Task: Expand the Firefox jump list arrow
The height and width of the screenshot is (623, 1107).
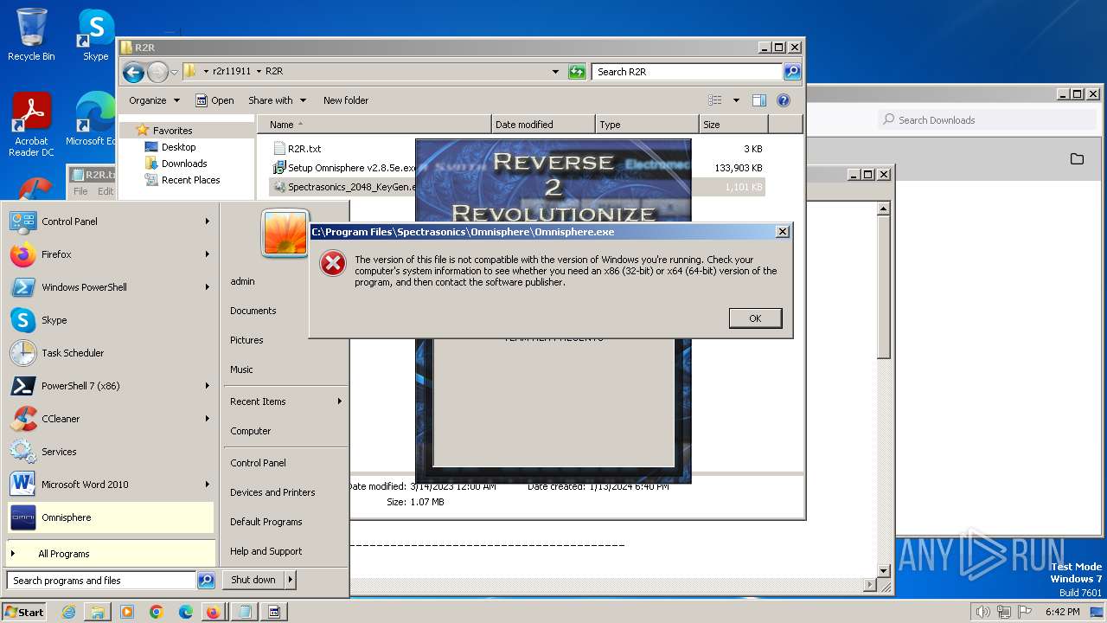Action: click(208, 254)
